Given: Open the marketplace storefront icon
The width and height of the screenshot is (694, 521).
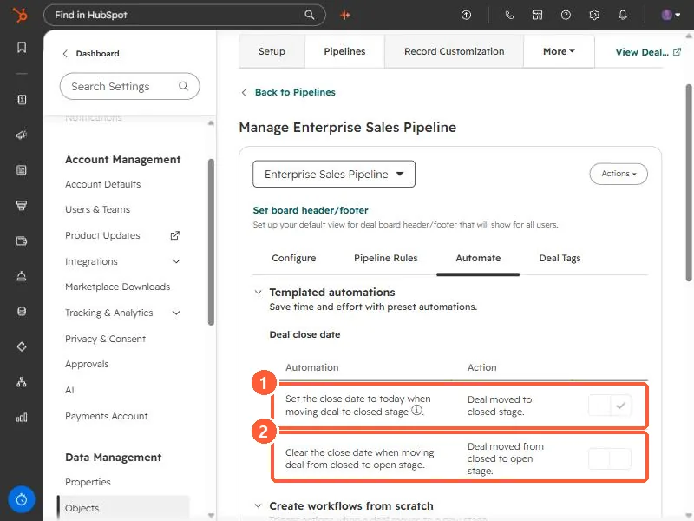Looking at the screenshot, I should [x=537, y=15].
